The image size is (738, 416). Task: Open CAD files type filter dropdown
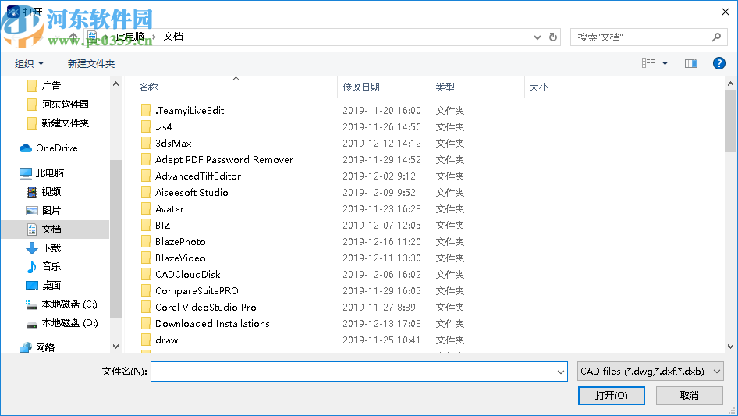click(650, 372)
